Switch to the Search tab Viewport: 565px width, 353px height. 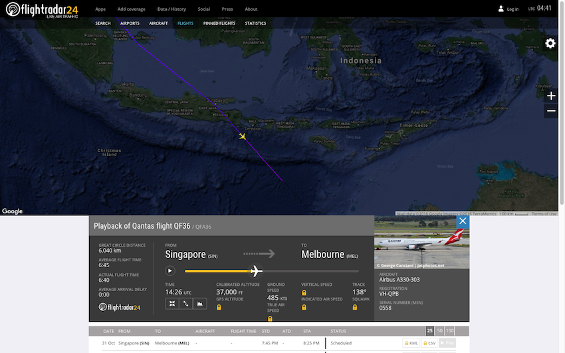[x=102, y=23]
